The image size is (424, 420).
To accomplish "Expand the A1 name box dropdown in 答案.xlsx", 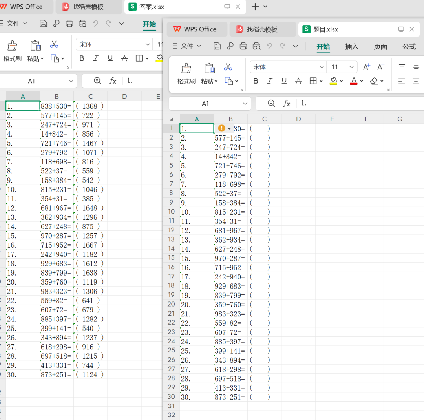I will [x=71, y=81].
